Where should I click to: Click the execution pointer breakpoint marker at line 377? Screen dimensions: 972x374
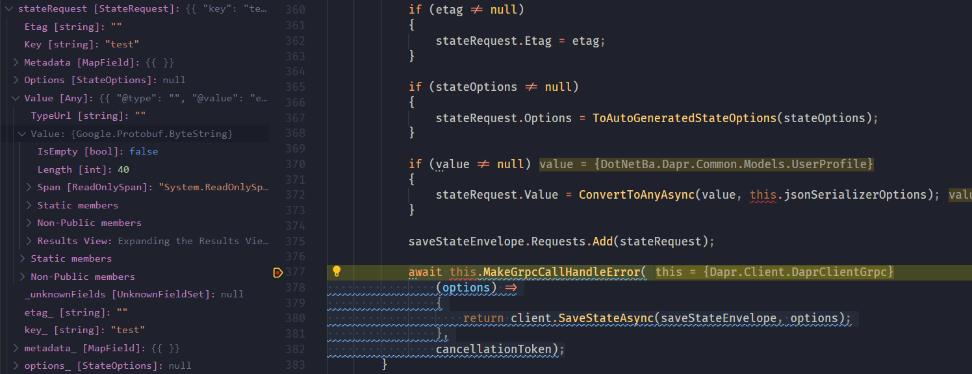[x=278, y=272]
